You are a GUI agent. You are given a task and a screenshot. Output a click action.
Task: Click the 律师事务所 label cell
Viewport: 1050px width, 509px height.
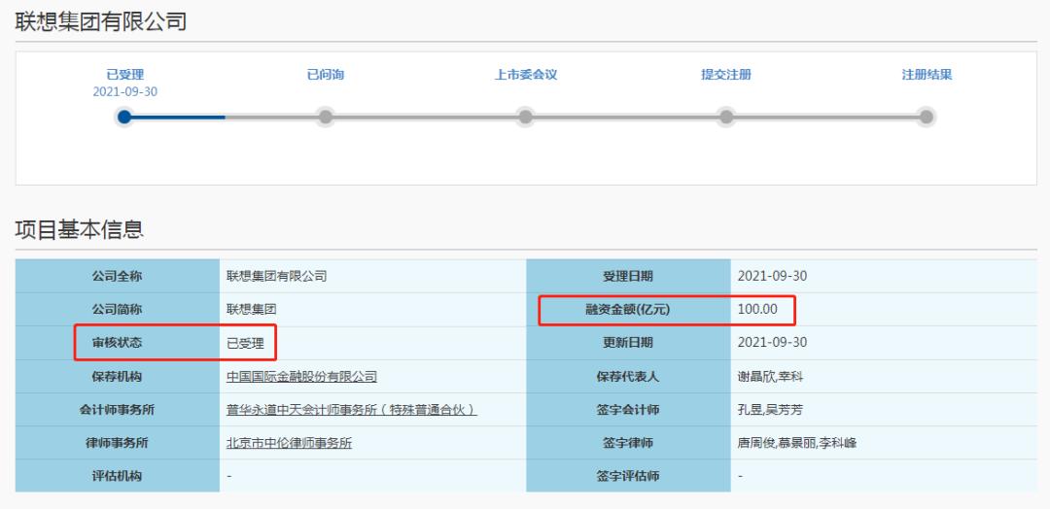[118, 443]
